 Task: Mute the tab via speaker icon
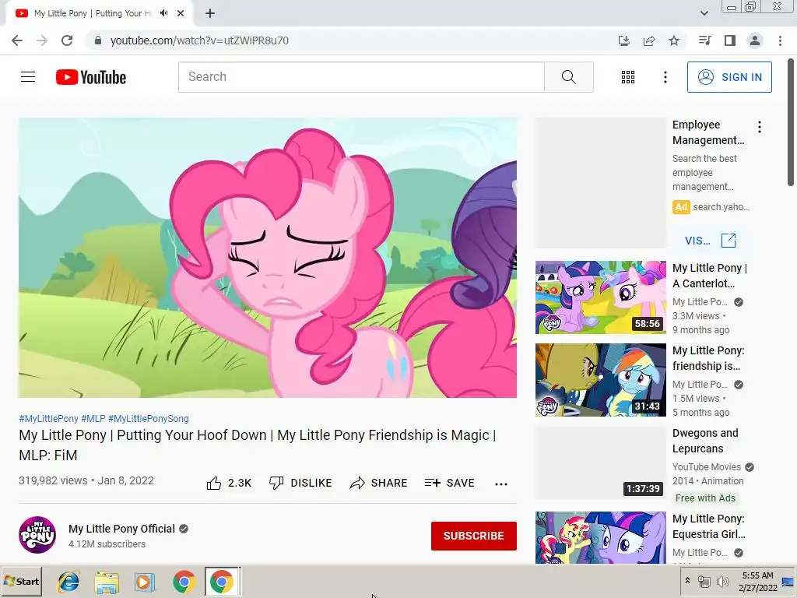(163, 13)
